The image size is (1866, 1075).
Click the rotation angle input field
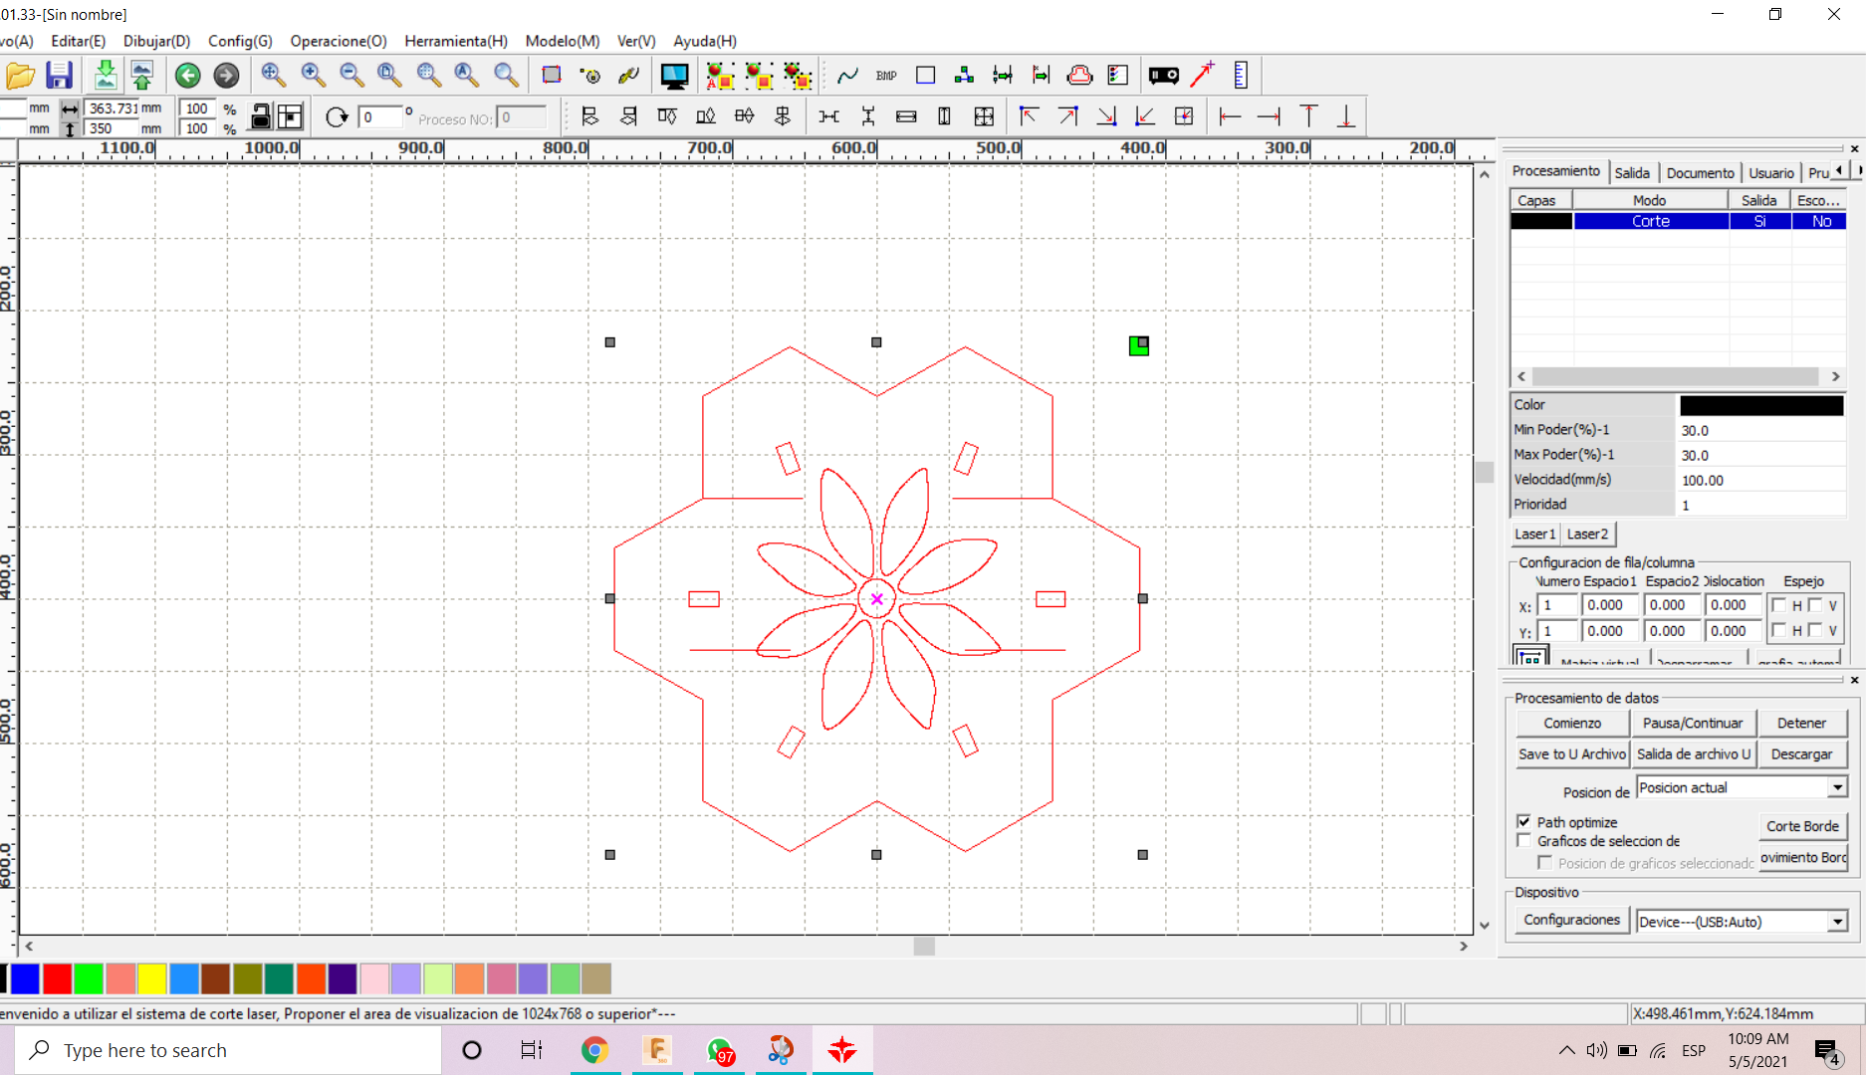380,117
